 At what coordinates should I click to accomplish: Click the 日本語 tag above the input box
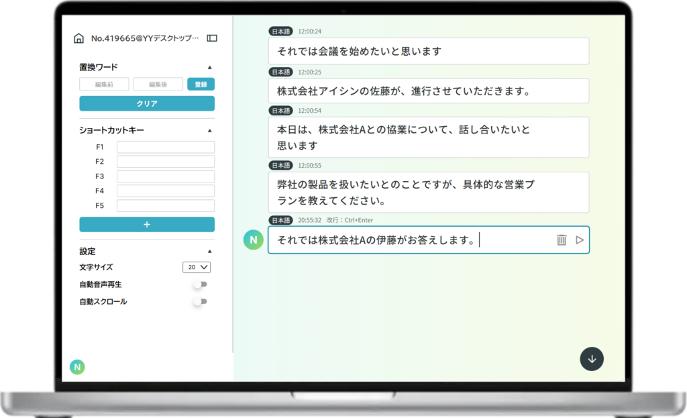[281, 220]
